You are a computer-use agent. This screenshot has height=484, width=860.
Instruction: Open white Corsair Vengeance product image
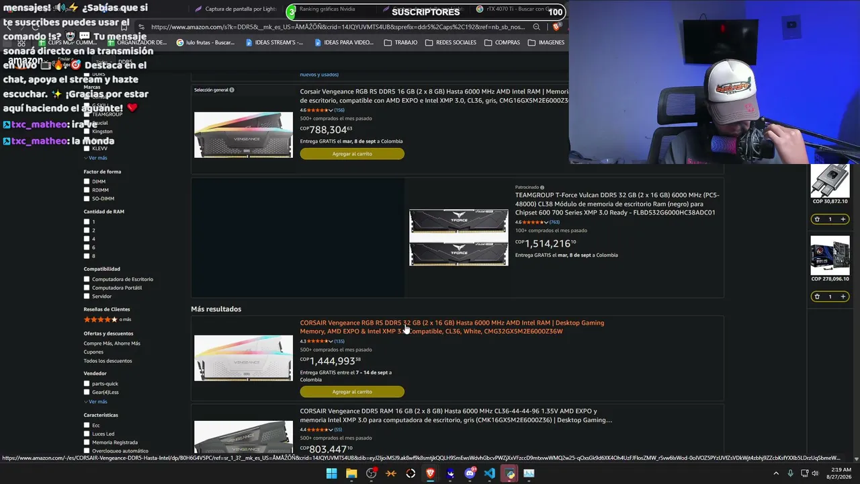(x=243, y=358)
